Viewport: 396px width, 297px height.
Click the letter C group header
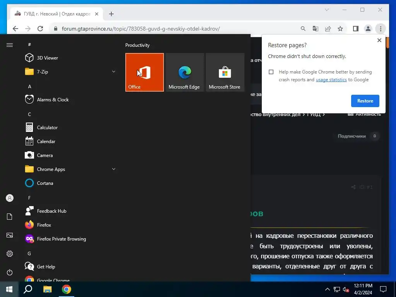tap(29, 114)
